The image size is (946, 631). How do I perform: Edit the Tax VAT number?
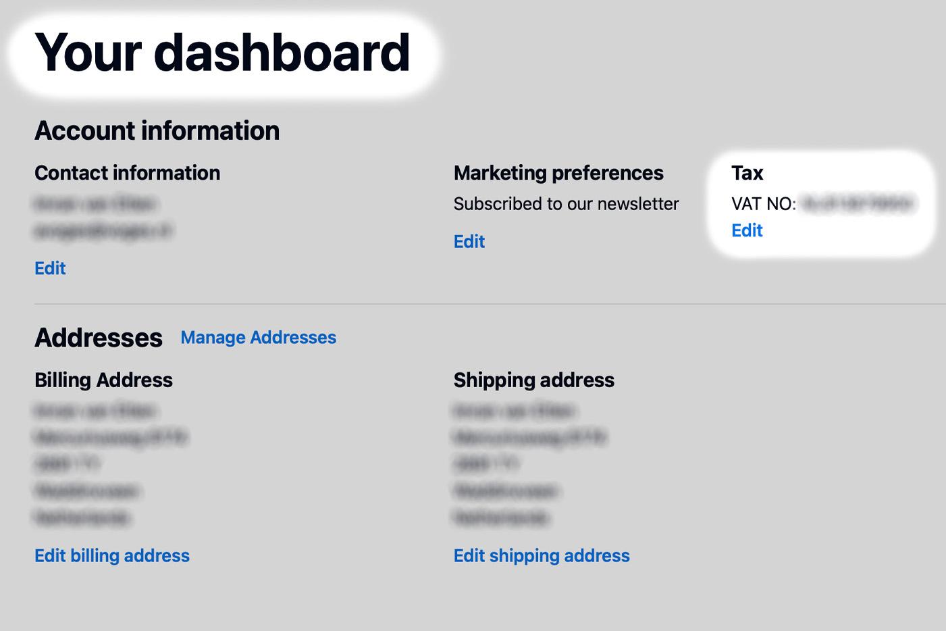[x=747, y=230]
